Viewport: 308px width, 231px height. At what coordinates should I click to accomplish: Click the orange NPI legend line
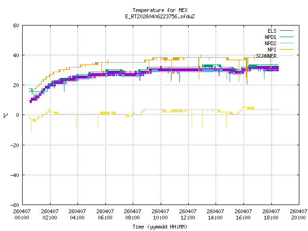click(286, 49)
